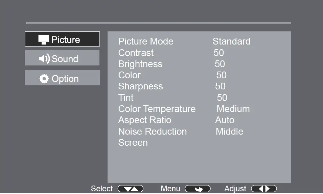323x194 pixels.
Task: Select the Picture Mode setting
Action: (x=146, y=41)
